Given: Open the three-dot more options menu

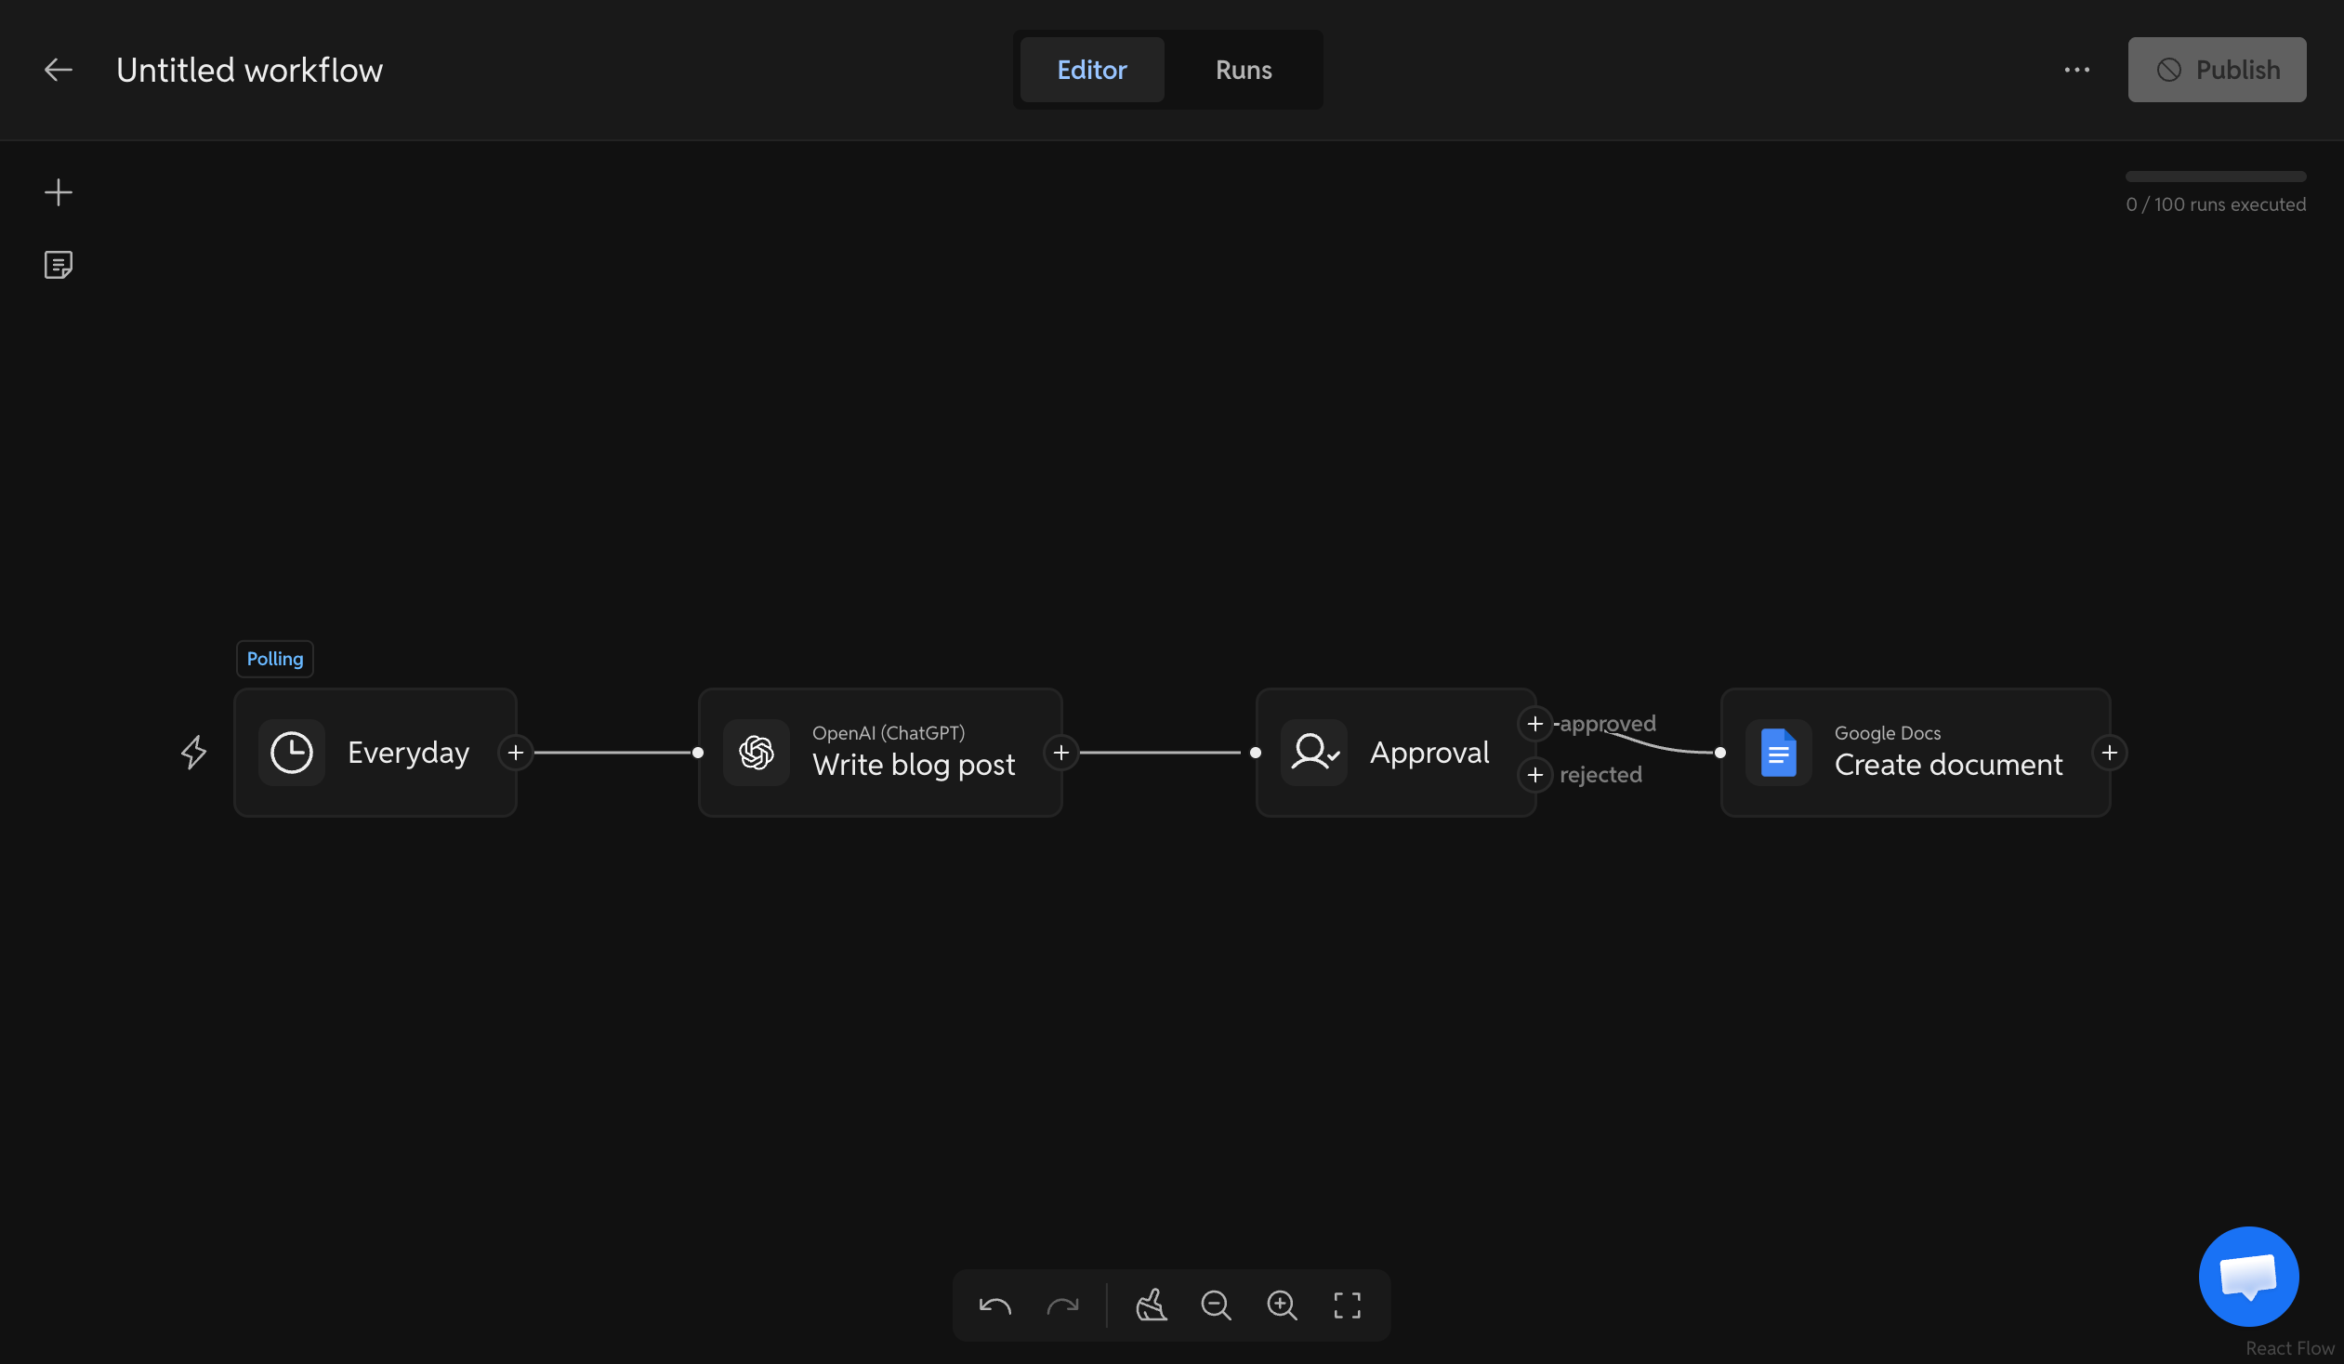Looking at the screenshot, I should tap(2076, 70).
